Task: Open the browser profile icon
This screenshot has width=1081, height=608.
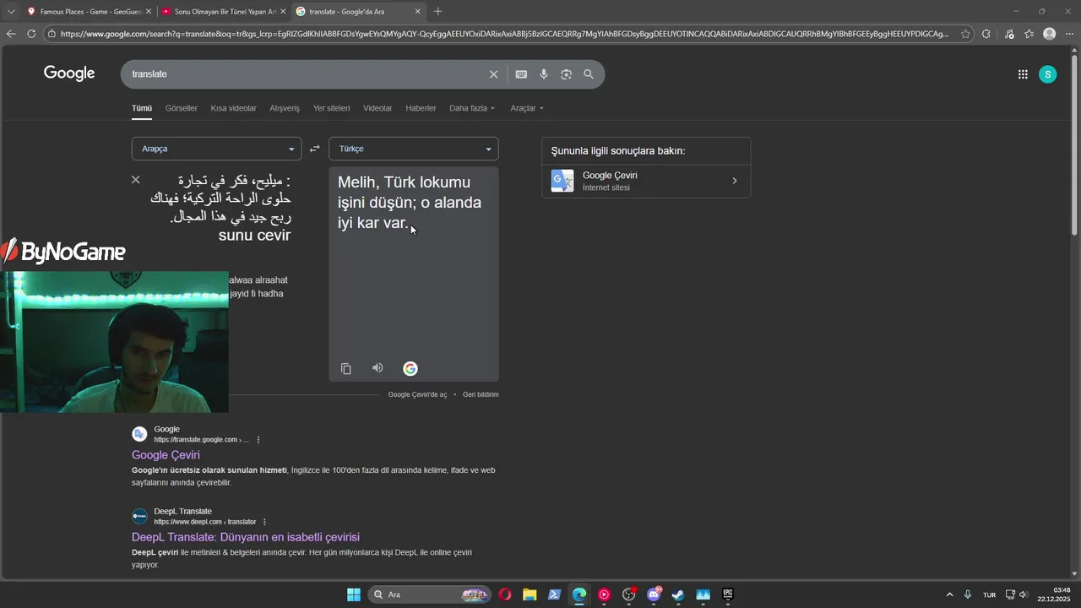Action: tap(1049, 34)
